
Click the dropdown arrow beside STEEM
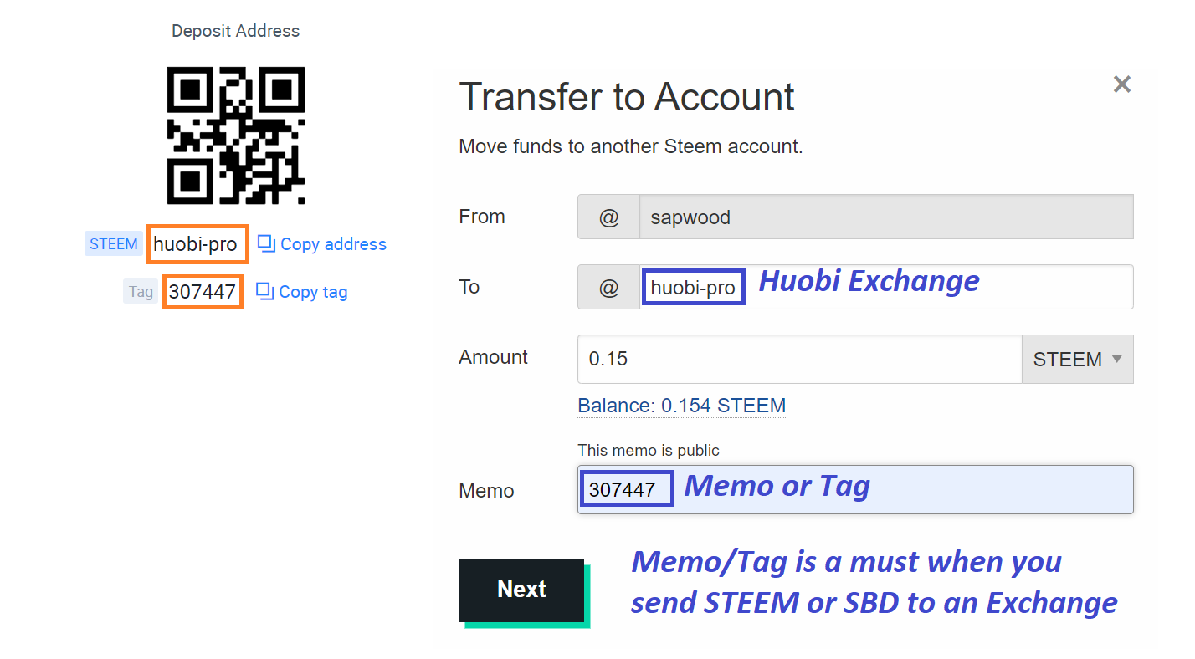coord(1116,360)
